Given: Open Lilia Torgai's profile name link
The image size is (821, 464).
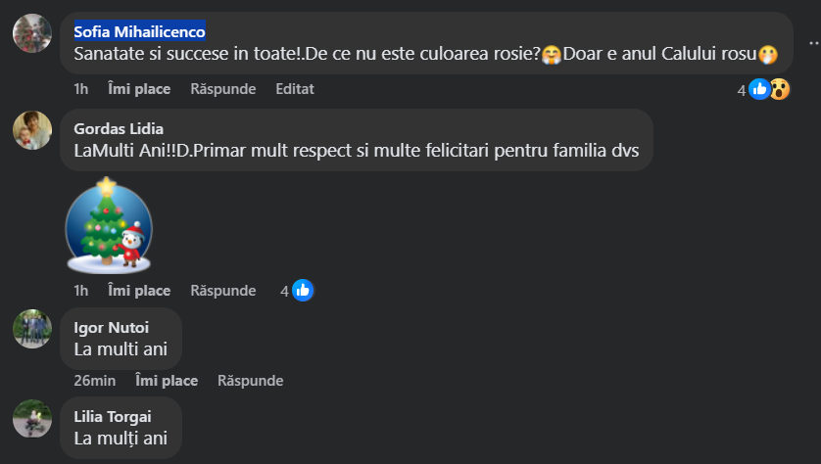Looking at the screenshot, I should pos(113,416).
